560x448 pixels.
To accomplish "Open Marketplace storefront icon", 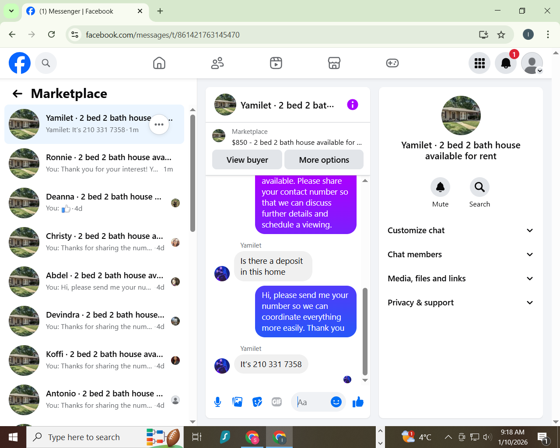I will pos(334,63).
